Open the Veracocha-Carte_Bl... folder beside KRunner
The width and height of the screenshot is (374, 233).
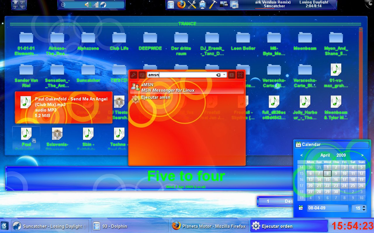(x=274, y=76)
